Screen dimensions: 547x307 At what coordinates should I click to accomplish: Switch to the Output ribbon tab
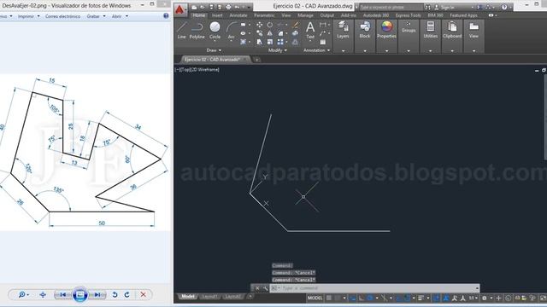[326, 15]
